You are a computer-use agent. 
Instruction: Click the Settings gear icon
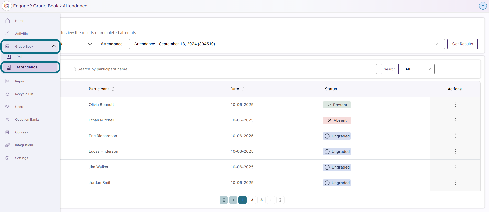coord(7,158)
